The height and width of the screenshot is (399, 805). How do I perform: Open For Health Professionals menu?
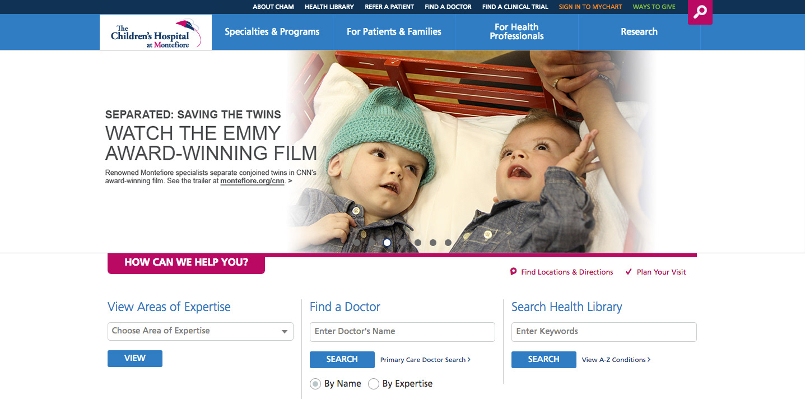coord(516,32)
